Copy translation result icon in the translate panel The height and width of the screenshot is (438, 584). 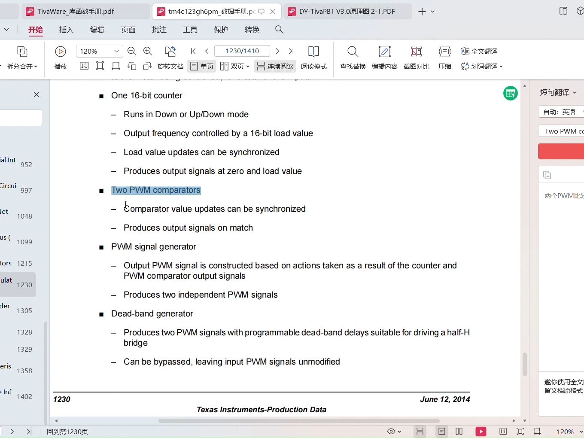coord(547,175)
